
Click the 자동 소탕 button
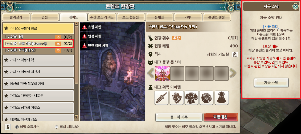[x=271, y=83]
